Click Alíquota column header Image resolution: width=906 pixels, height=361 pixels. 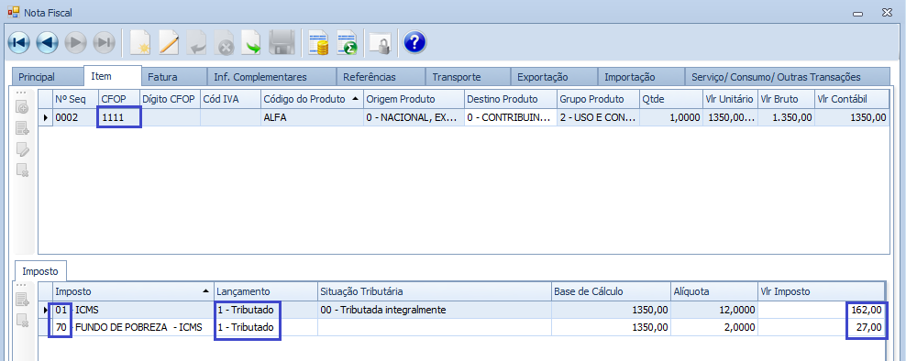tap(714, 291)
